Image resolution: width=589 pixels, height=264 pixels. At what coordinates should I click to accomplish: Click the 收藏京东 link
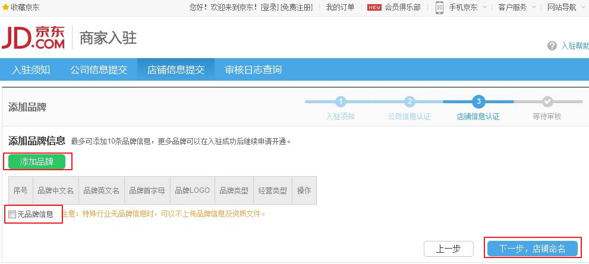click(x=25, y=7)
